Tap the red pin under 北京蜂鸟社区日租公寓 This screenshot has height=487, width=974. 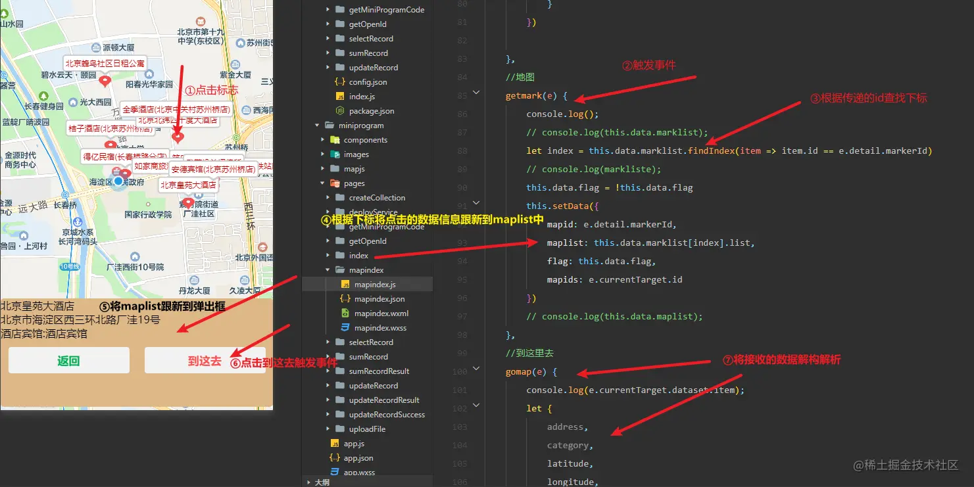[x=104, y=81]
